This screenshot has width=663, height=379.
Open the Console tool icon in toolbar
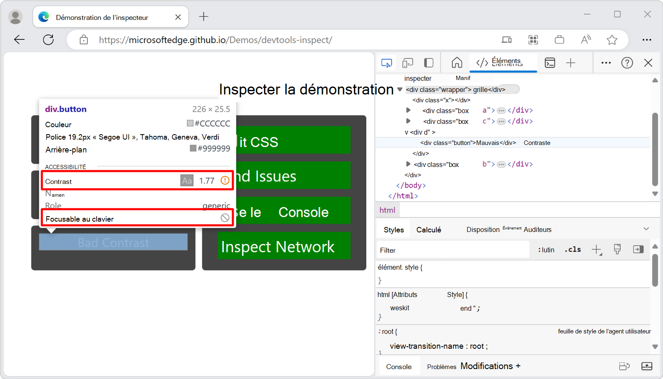(x=550, y=63)
